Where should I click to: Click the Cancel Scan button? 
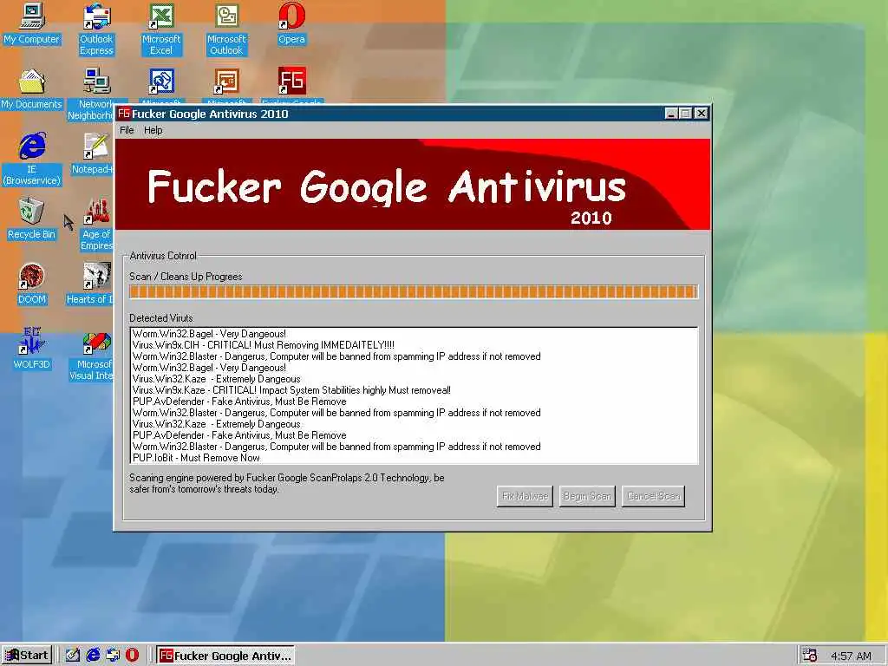(654, 496)
